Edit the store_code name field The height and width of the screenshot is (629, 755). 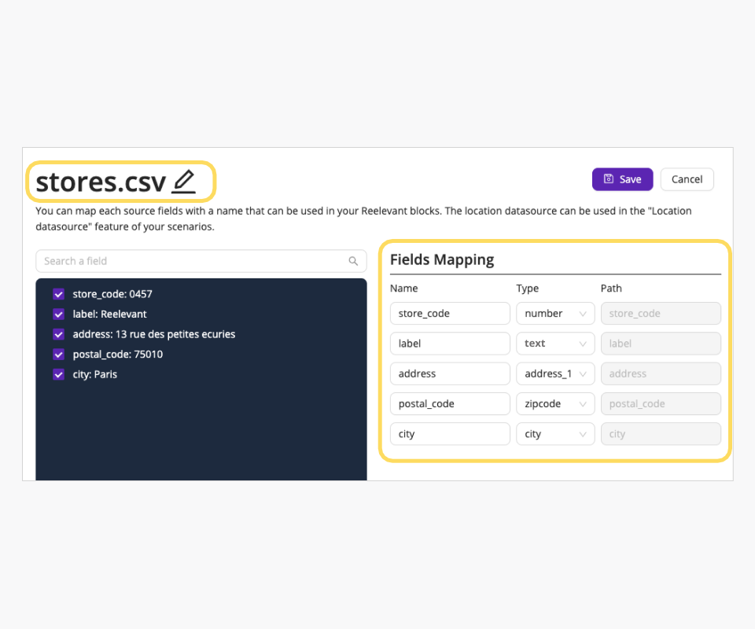tap(450, 313)
